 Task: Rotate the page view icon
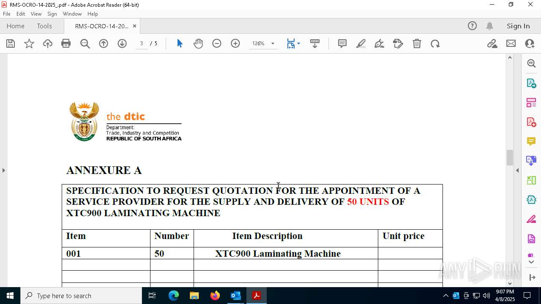click(x=435, y=43)
